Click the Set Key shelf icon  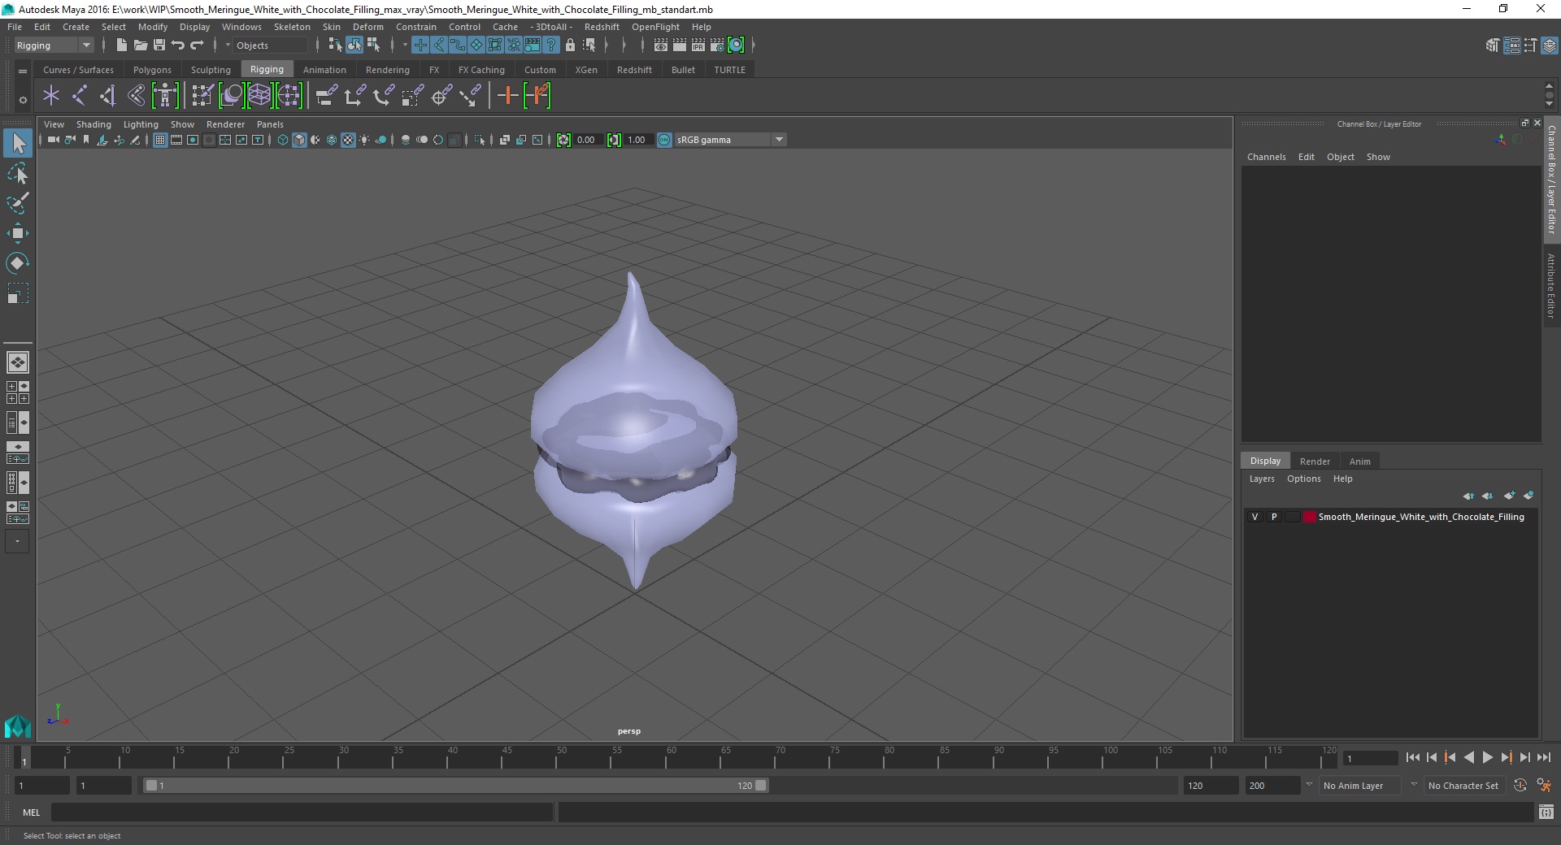pos(508,96)
